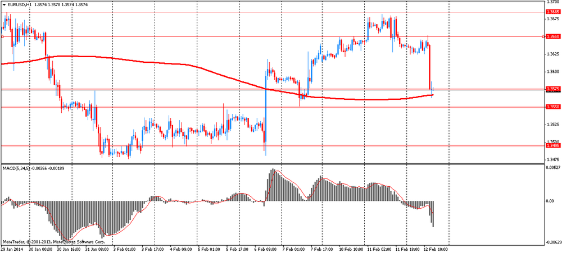Click the MACD(5,34,5) indicator label
Image resolution: width=562 pixels, height=253 pixels.
point(17,168)
